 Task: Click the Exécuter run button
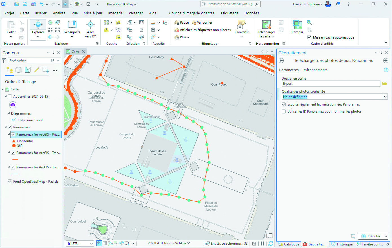(371, 236)
